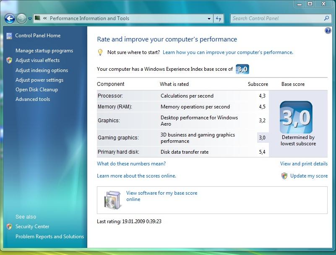Click inside the Search Control Panel field
The height and width of the screenshot is (255, 336).
(x=277, y=18)
